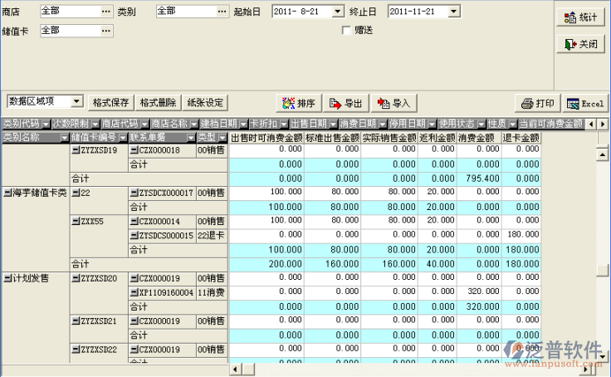This screenshot has height=377, width=611.
Task: Click the 打印 (Print) button
Action: [537, 103]
